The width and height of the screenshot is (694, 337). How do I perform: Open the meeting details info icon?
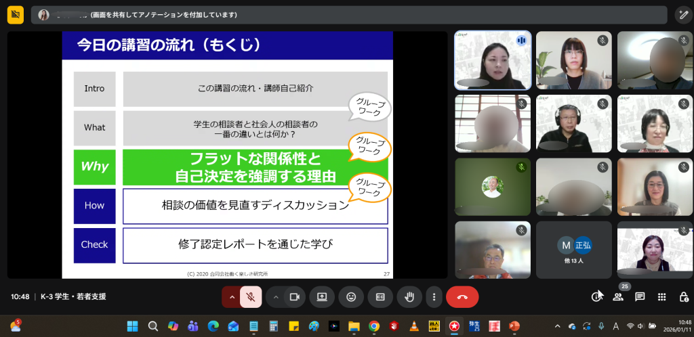click(x=596, y=296)
